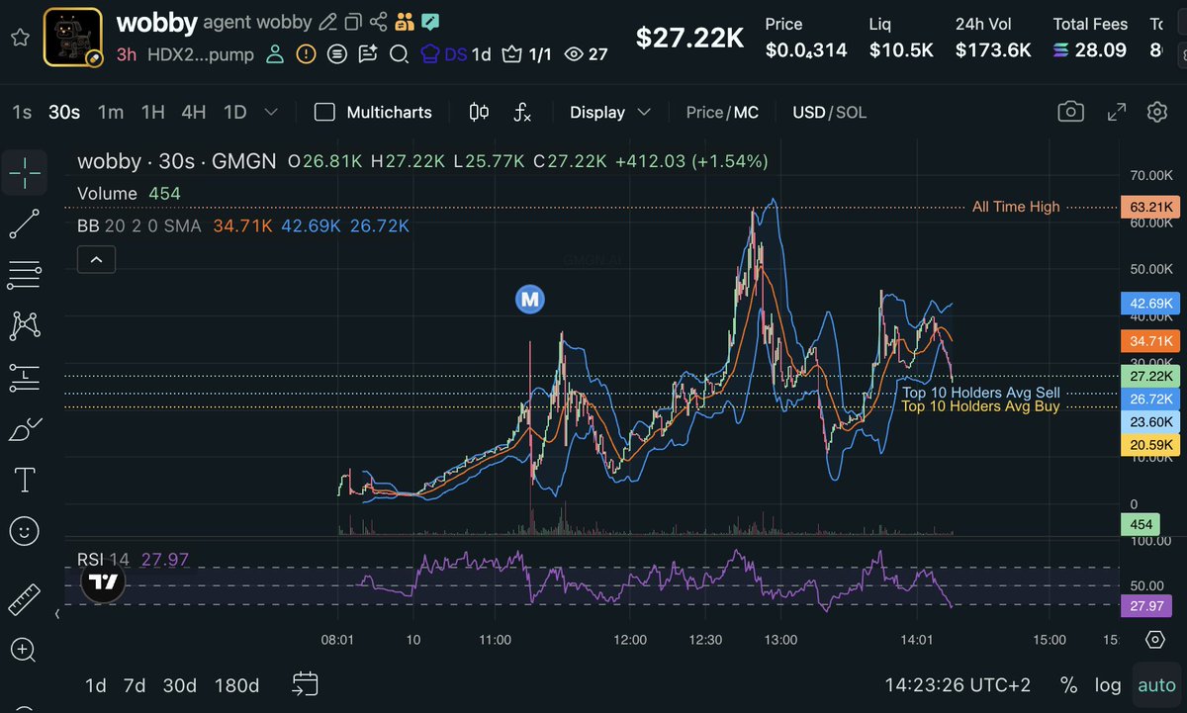Enable the Multicharts checkbox

[324, 112]
